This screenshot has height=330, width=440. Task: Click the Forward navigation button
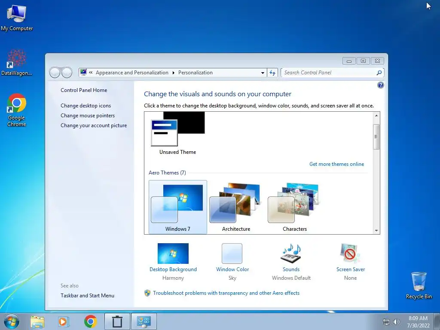click(67, 73)
